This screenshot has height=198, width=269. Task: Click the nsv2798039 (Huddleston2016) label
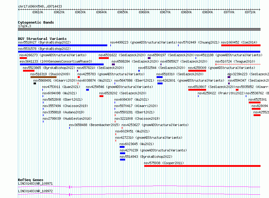coord(67,118)
